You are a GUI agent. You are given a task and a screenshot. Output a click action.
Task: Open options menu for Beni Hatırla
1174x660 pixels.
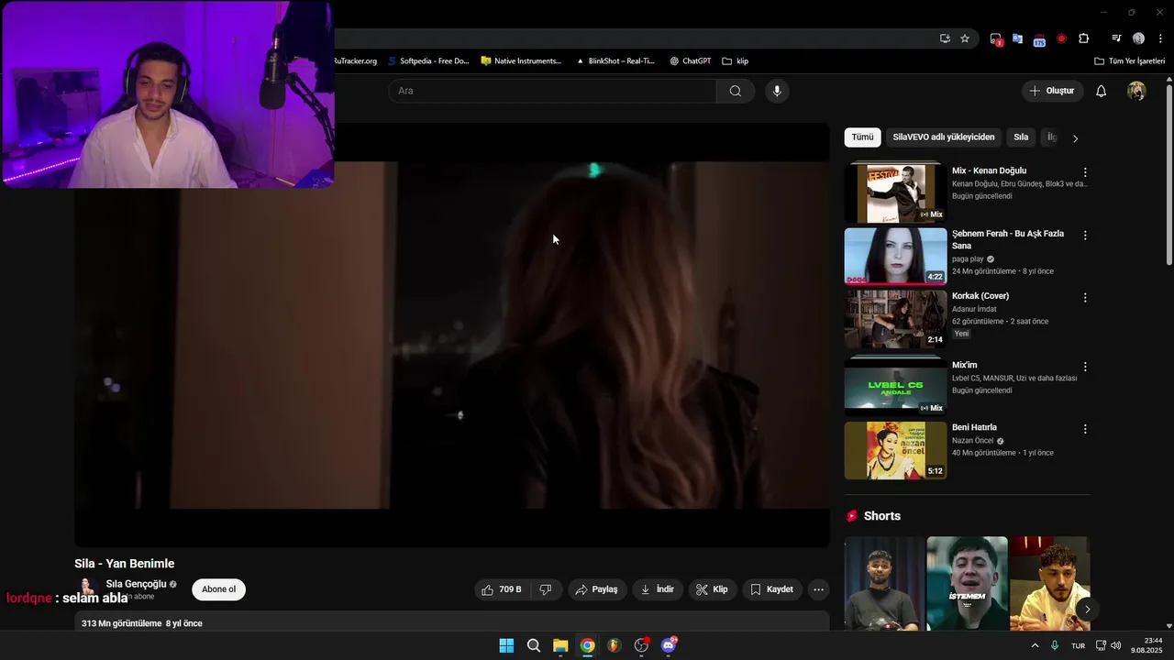1085,429
